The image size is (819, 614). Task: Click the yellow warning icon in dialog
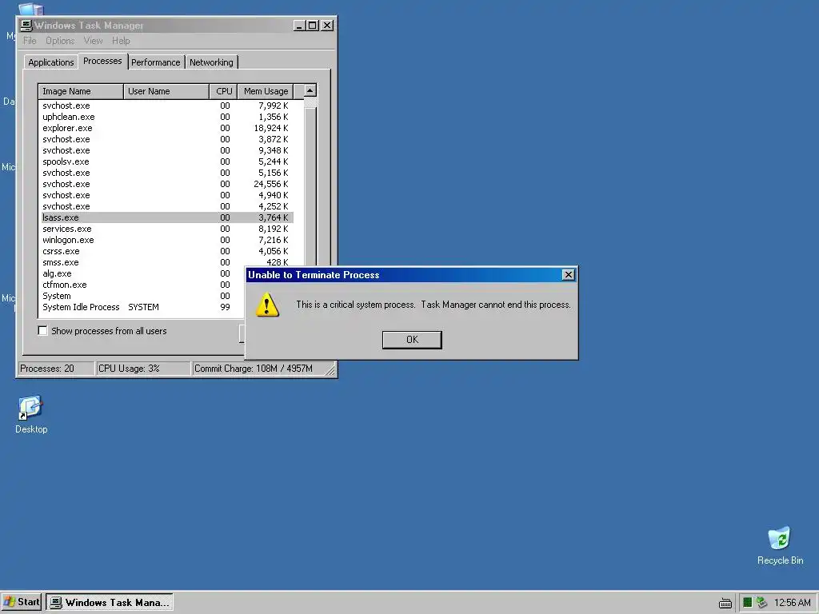(267, 305)
